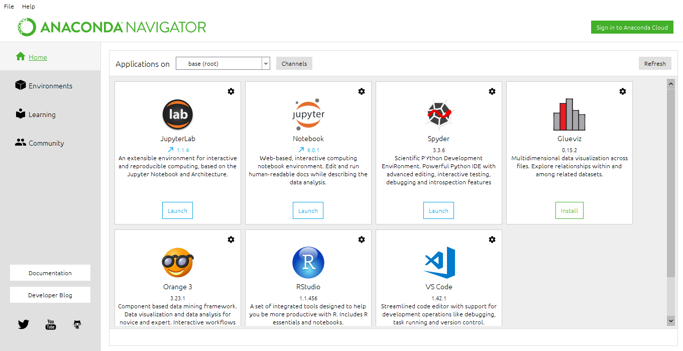This screenshot has width=683, height=351.
Task: Click the Orange 3 smiley logo
Action: pyautogui.click(x=178, y=263)
